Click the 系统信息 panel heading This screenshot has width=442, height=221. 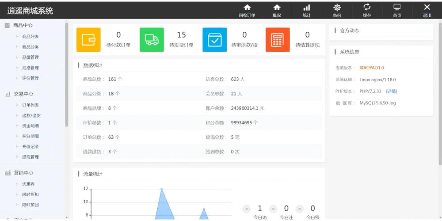click(350, 52)
